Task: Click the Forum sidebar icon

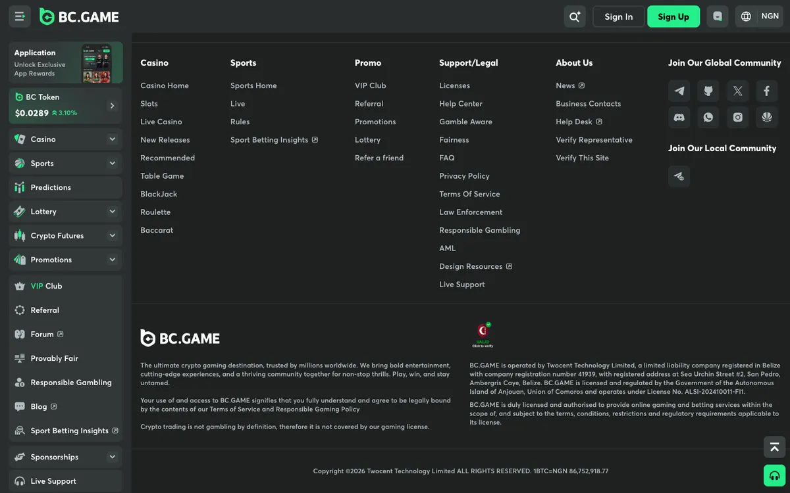Action: (19, 334)
